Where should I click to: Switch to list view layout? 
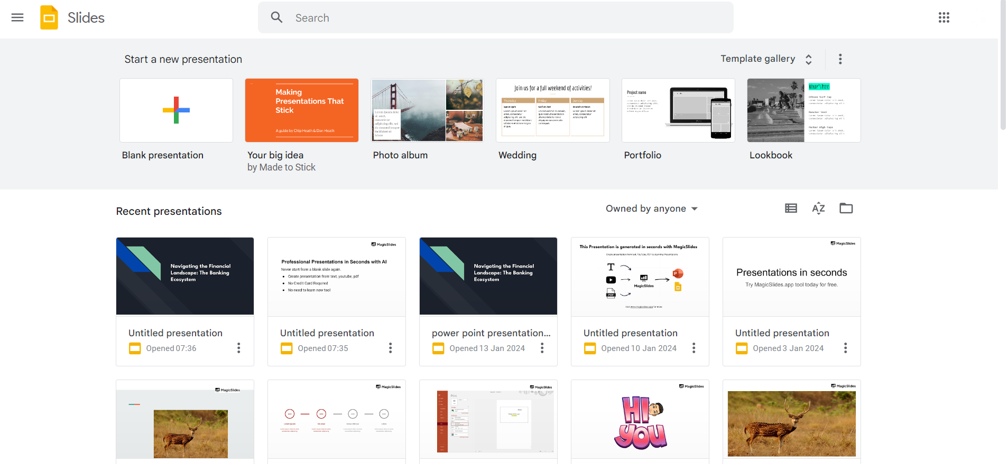pyautogui.click(x=791, y=209)
